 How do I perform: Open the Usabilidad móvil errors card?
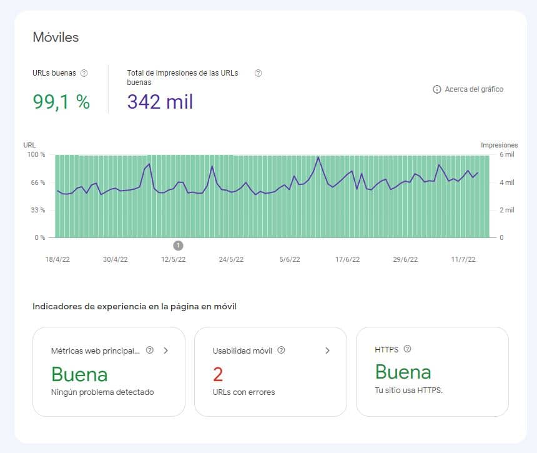[270, 372]
